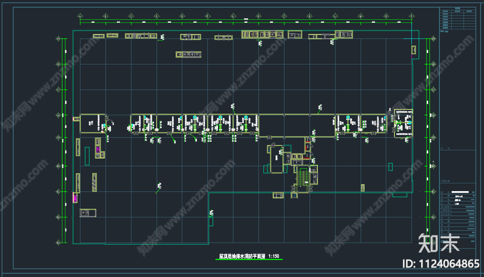Pick row grid bubble 15 on left side
Viewport: 484px width, 277px height.
tap(58, 39)
